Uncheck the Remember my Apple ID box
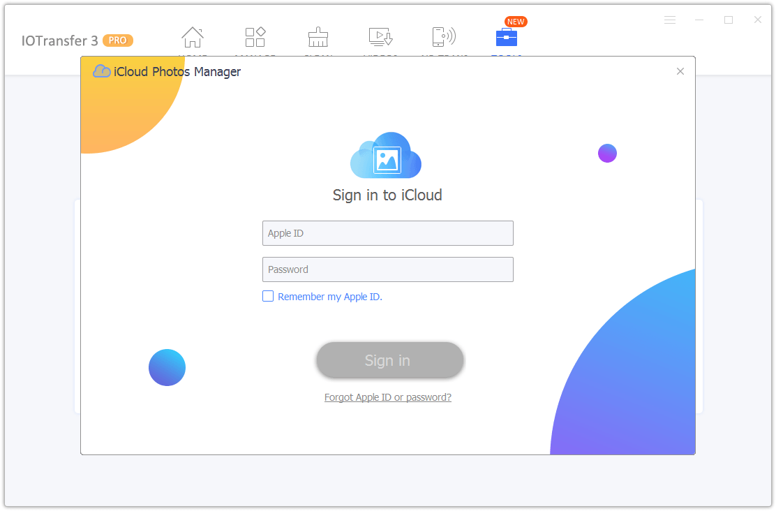Image resolution: width=776 pixels, height=511 pixels. [x=268, y=296]
